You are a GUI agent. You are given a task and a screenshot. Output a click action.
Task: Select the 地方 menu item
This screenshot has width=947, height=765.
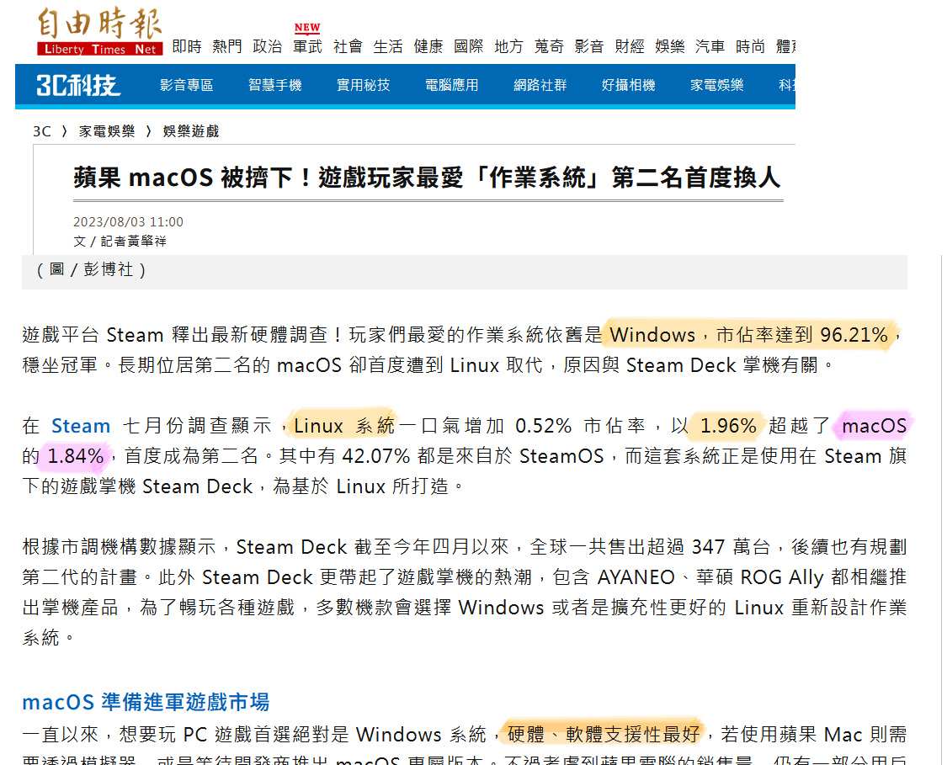point(508,46)
